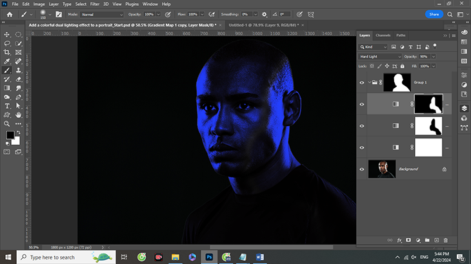The height and width of the screenshot is (264, 471).
Task: Open the Filter menu
Action: point(95,4)
